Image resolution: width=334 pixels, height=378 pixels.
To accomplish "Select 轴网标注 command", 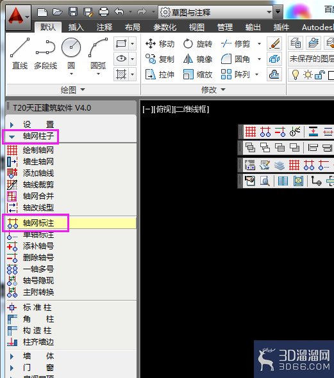I will [71, 223].
